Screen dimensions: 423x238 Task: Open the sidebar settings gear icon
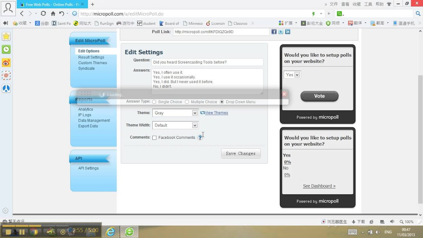click(5, 211)
